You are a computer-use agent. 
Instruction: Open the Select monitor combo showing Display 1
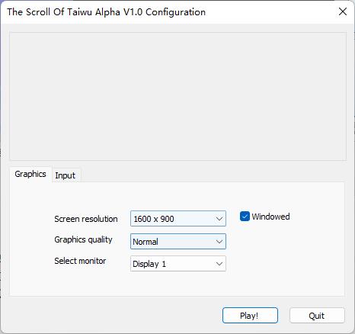point(178,264)
